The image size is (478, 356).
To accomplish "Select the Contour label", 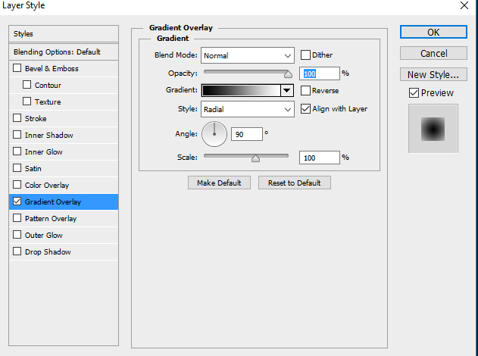I will (48, 86).
